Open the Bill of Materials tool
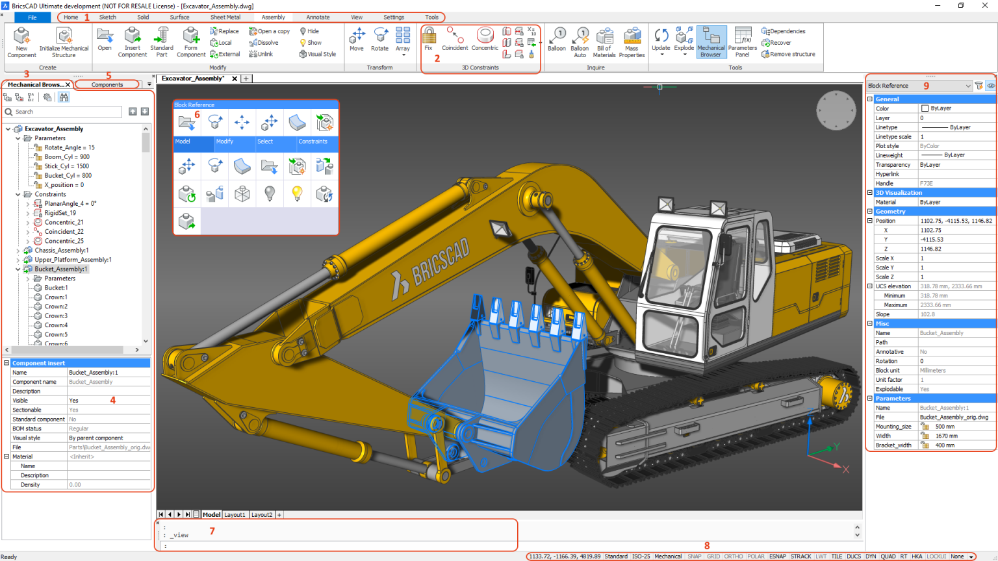This screenshot has height=561, width=998. pyautogui.click(x=604, y=40)
